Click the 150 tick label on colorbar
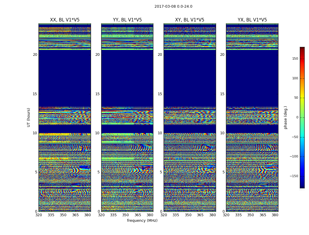 pyautogui.click(x=295, y=58)
